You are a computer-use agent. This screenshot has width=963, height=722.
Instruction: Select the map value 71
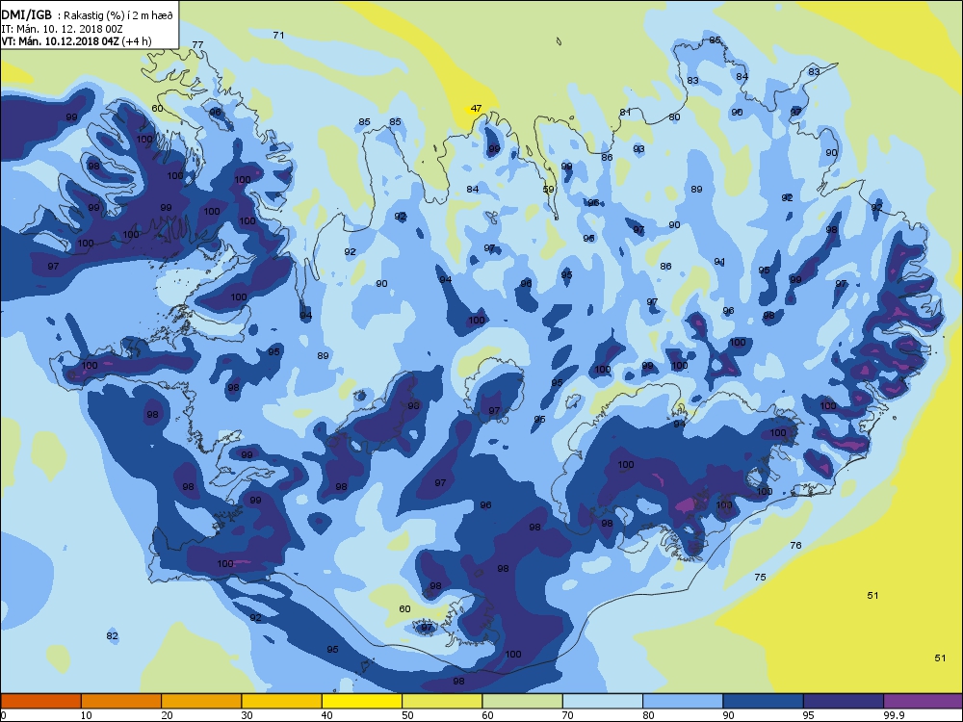pyautogui.click(x=279, y=35)
